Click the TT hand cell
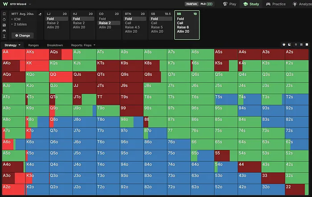The width and height of the screenshot is (312, 197). pos(108,100)
